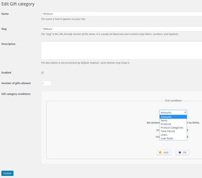Select User Roles option
This screenshot has width=202, height=178.
(x=173, y=139)
